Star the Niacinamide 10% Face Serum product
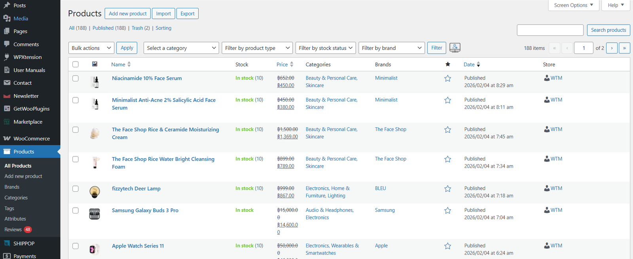This screenshot has height=259, width=633. (x=447, y=78)
